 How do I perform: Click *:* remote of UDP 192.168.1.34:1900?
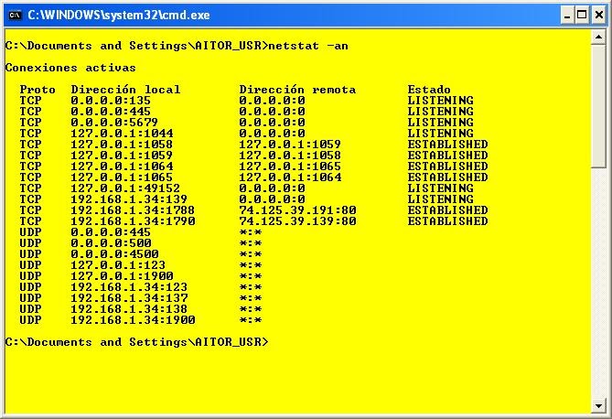pyautogui.click(x=250, y=320)
